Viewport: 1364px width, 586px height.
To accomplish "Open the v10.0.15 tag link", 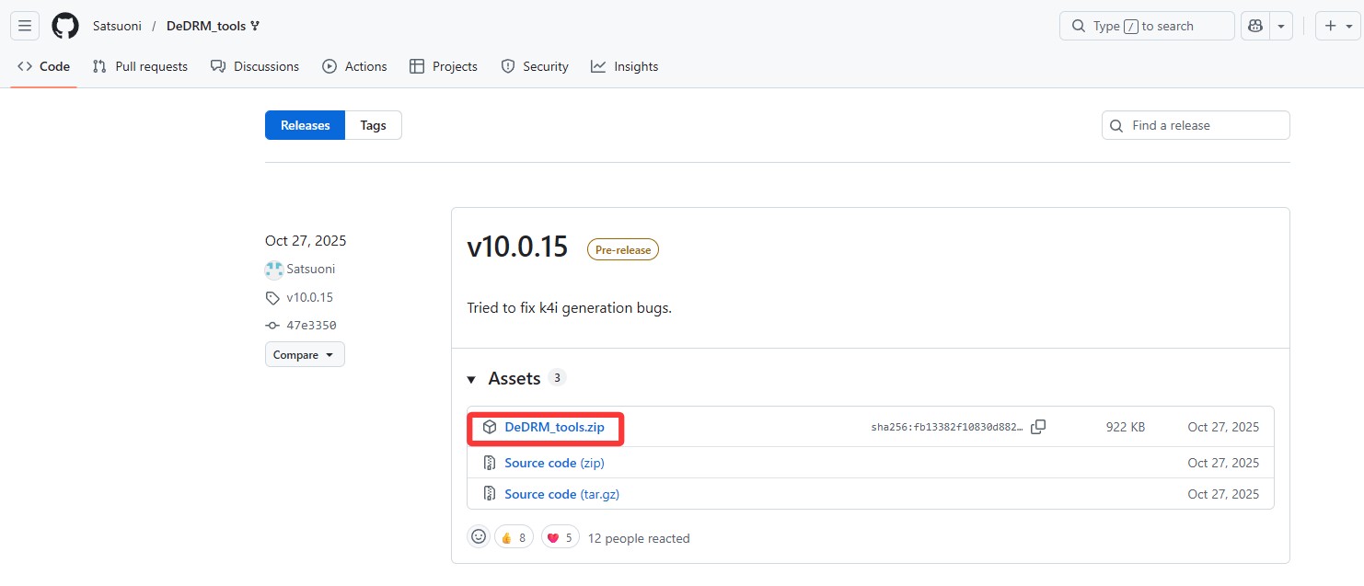I will tap(309, 298).
